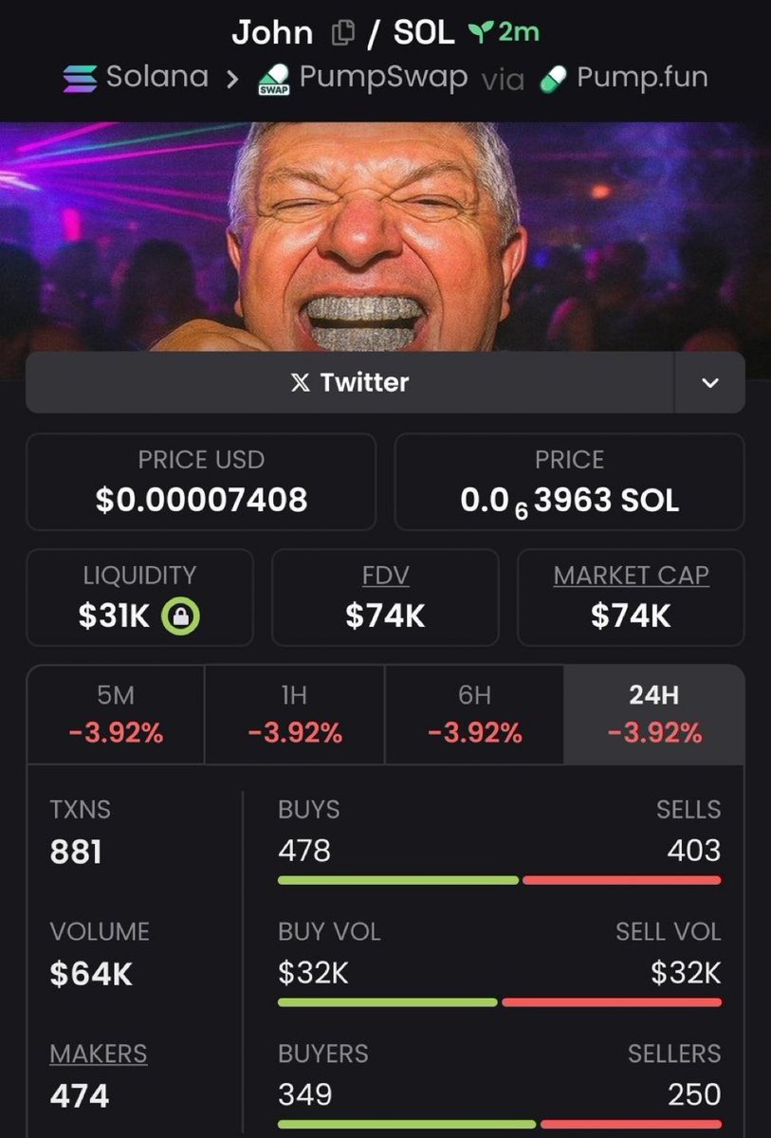The height and width of the screenshot is (1138, 771).
Task: Click the Solana chain logo icon
Action: [x=80, y=78]
